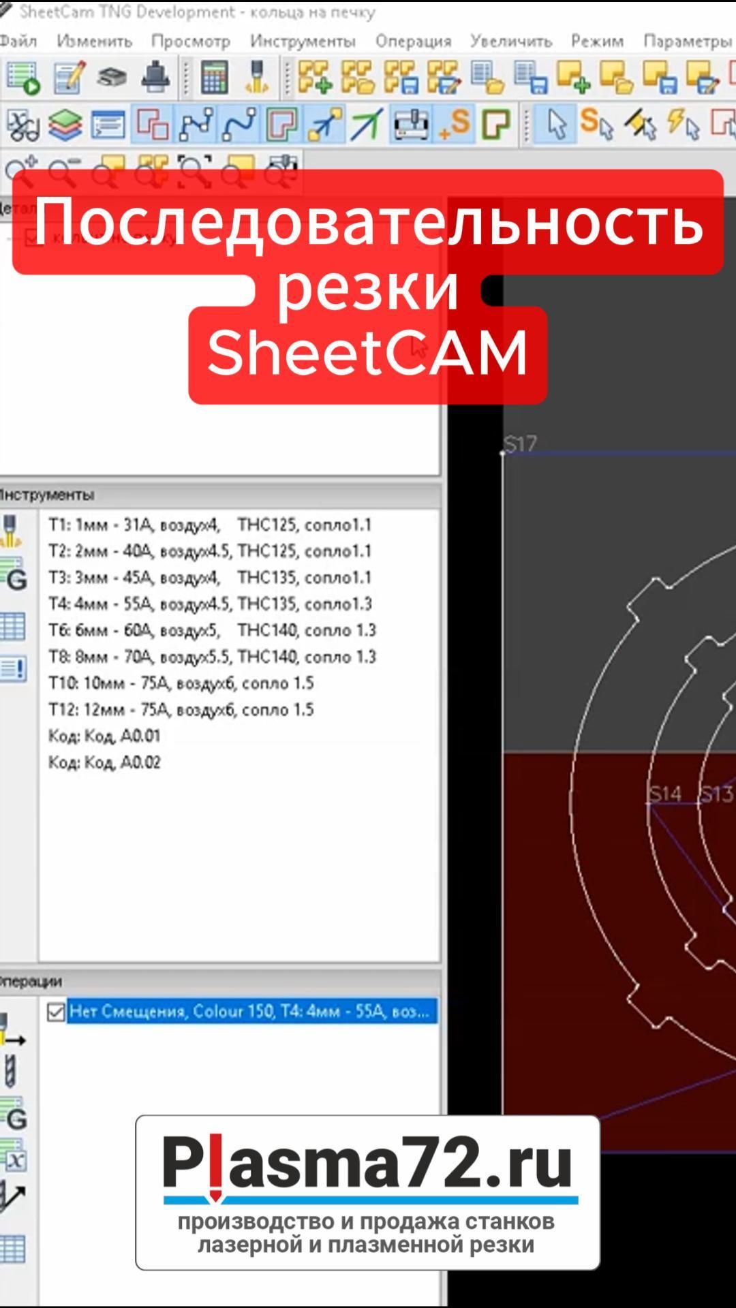Open the Инструменты menu
Screen dimensions: 736x1308
tap(303, 41)
